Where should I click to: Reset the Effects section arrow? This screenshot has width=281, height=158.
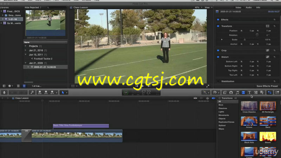(x=274, y=20)
